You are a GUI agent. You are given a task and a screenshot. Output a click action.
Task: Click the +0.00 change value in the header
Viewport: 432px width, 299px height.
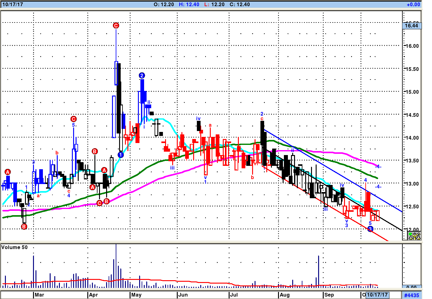point(413,4)
